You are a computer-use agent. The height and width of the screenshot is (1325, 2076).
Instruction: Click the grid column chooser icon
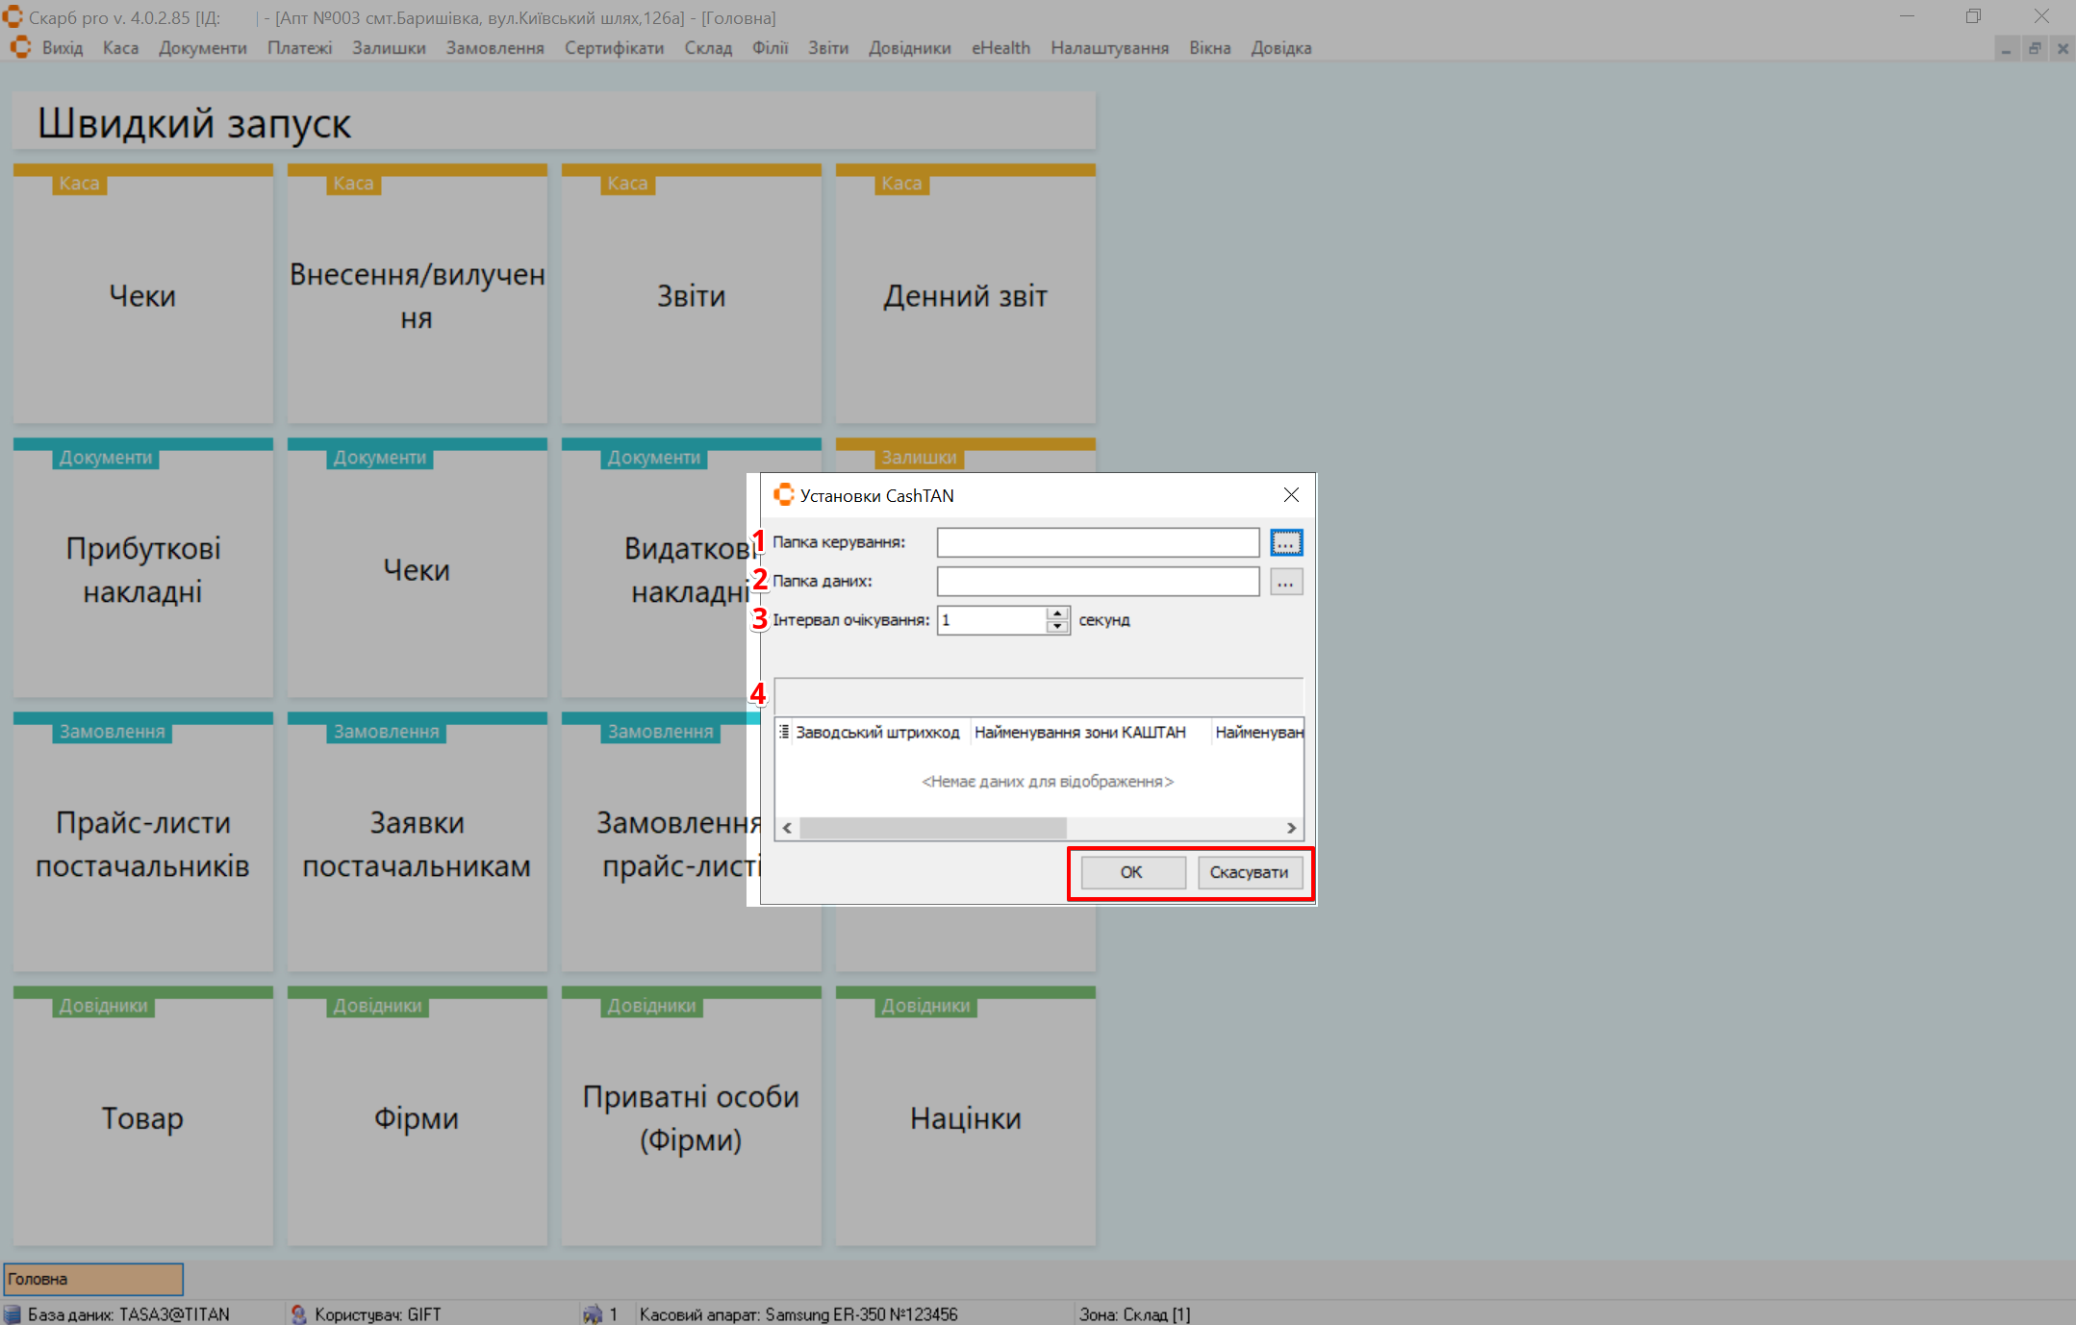[784, 732]
